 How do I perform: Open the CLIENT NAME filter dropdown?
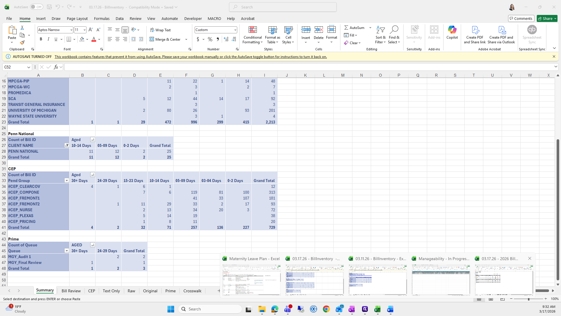[x=67, y=145]
